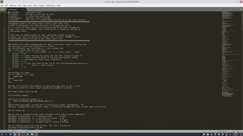Open the Tools menu
Viewport: 243px width, 136px height.
click(35, 5)
